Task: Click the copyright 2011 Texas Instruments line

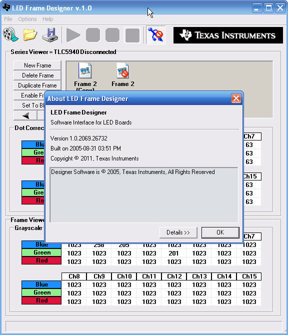Action: coord(94,158)
